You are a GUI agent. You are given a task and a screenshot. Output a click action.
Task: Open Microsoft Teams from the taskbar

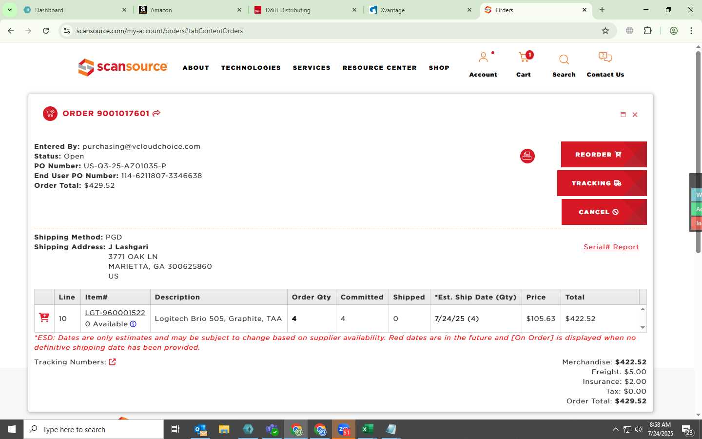point(272,429)
